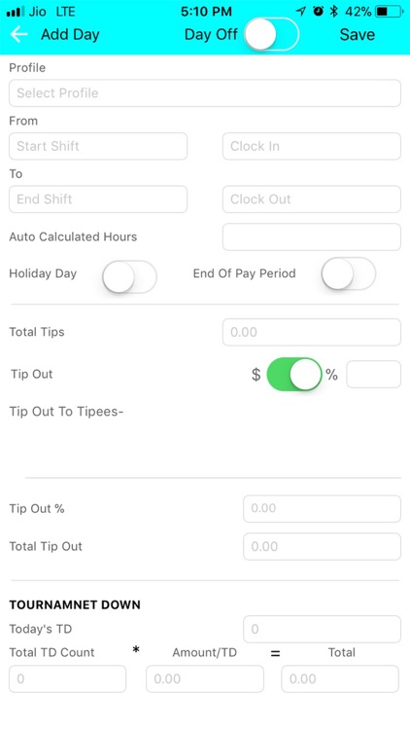The height and width of the screenshot is (730, 410).
Task: Turn on End Of Pay Period switch
Action: tap(349, 274)
